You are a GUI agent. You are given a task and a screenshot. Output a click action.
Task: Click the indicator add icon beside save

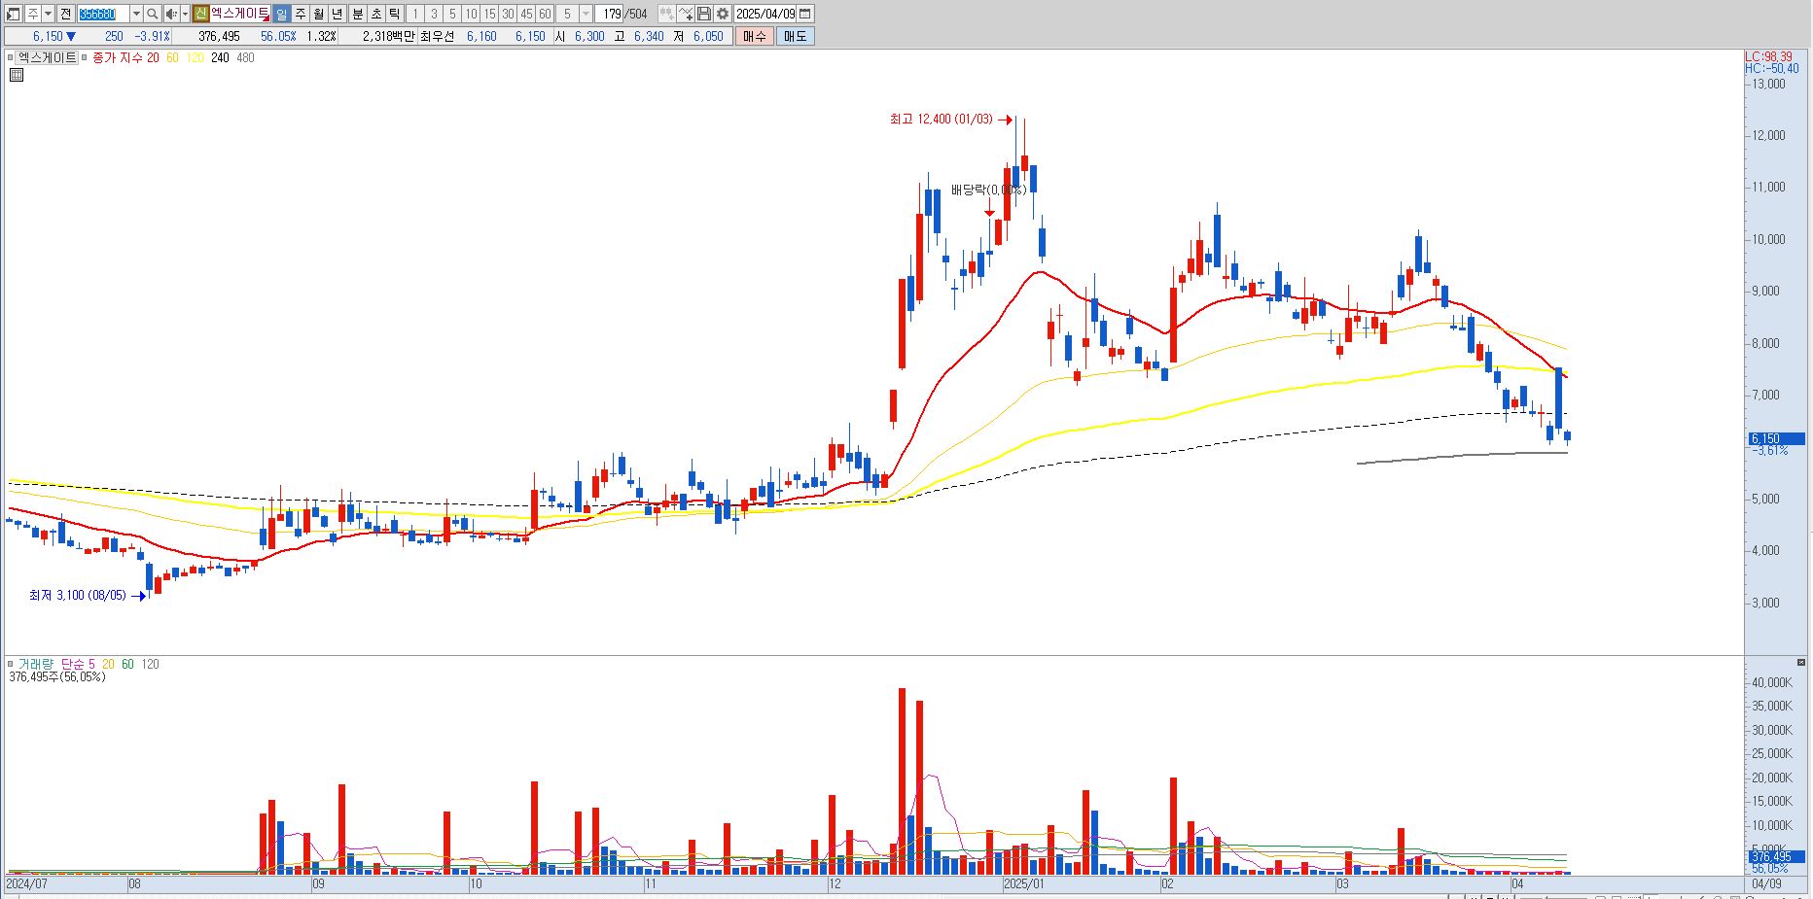[686, 14]
